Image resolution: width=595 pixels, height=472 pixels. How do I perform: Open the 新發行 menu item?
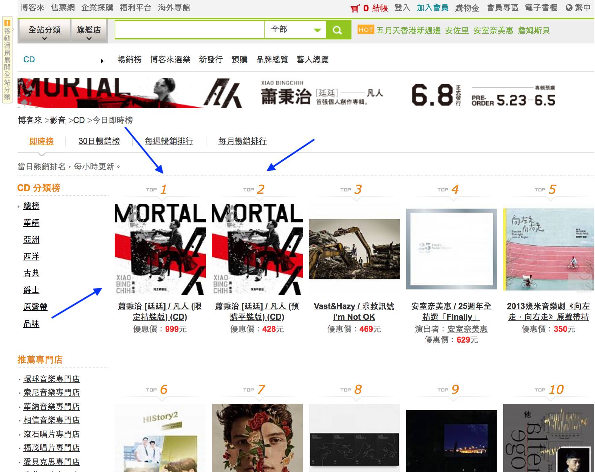pyautogui.click(x=211, y=60)
